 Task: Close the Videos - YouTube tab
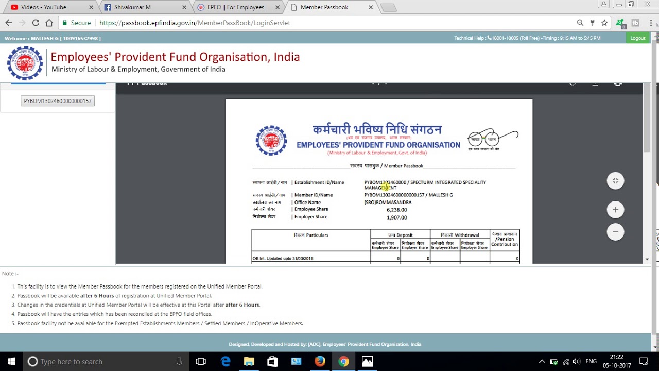coord(90,7)
